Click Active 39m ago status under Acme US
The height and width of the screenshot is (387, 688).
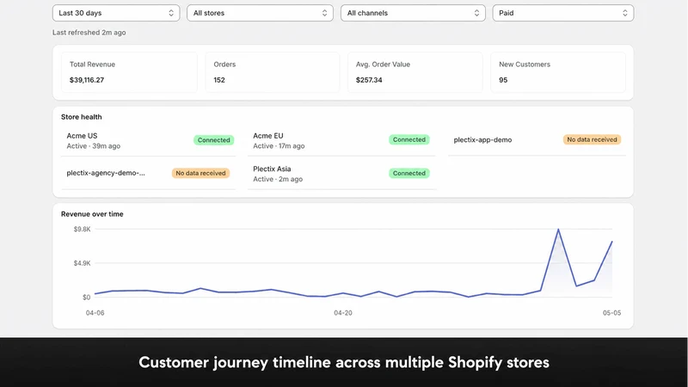[94, 146]
